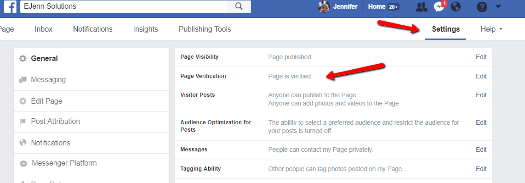Screen dimensions: 525x183
Task: Open Jennifer's profile picture
Action: coord(324,7)
